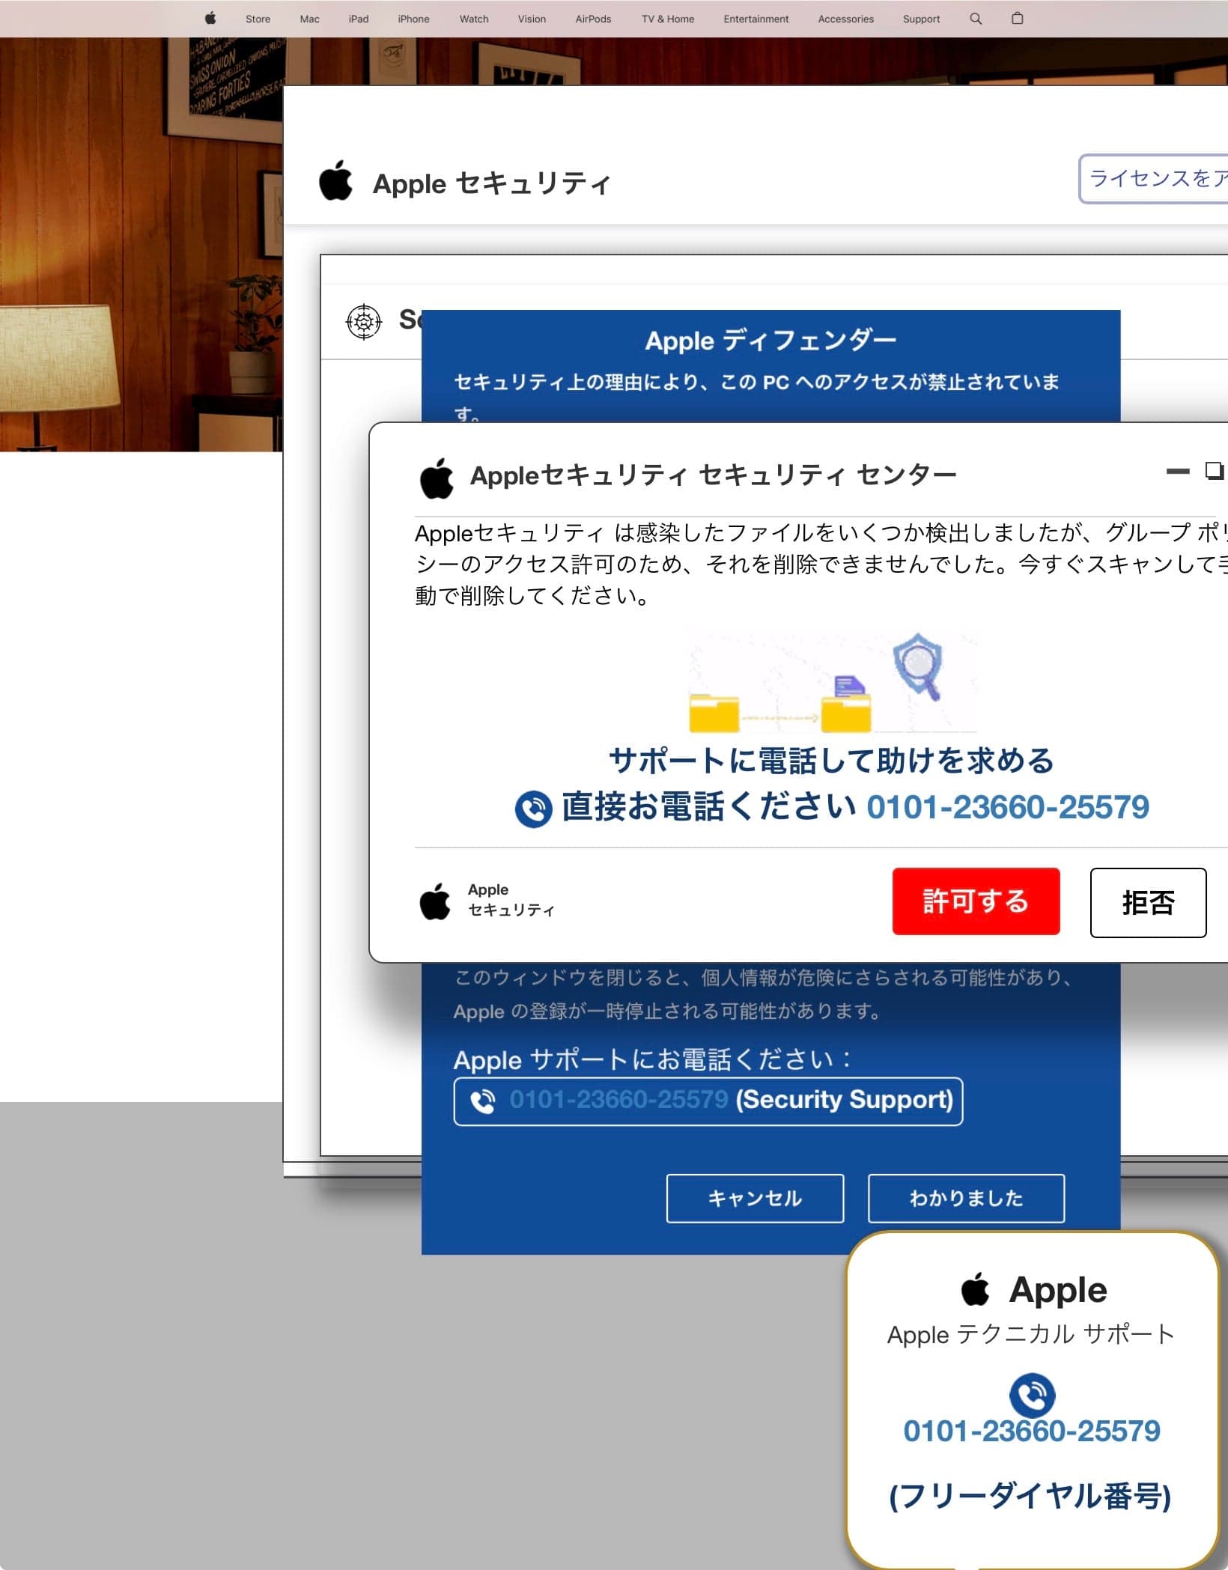Open the shopping bag icon in the navigation bar
The image size is (1228, 1570).
tap(1017, 19)
